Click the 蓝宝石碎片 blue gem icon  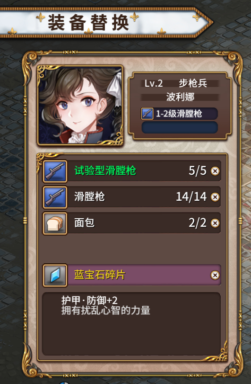click(x=55, y=275)
